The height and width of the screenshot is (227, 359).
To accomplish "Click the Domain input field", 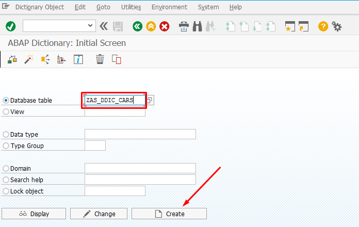I will [x=140, y=168].
